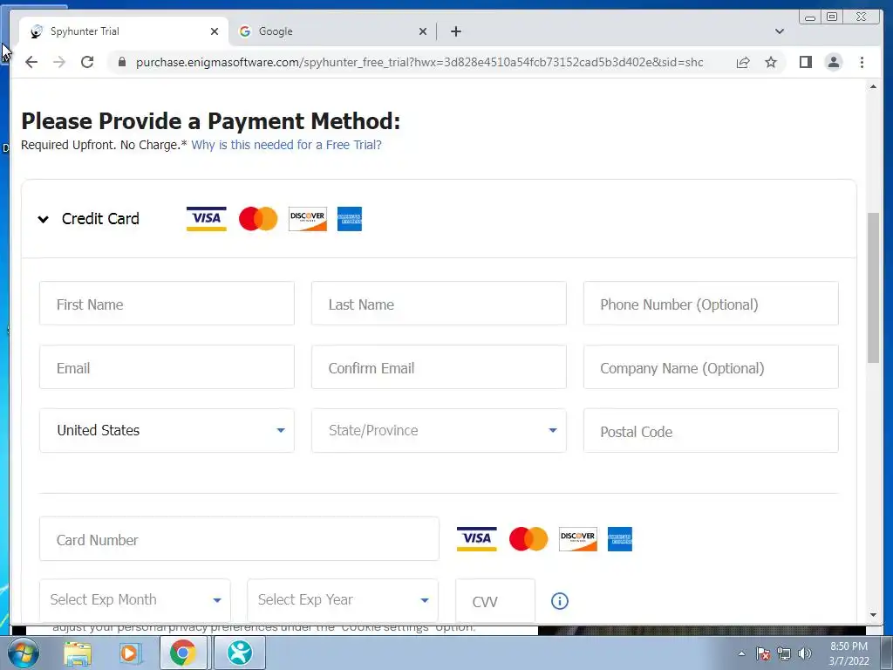The height and width of the screenshot is (670, 893).
Task: Open the Chrome side panel
Action: click(805, 62)
